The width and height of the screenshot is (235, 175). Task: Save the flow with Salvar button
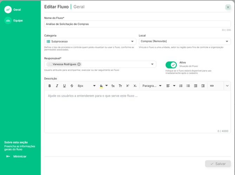tap(218, 164)
